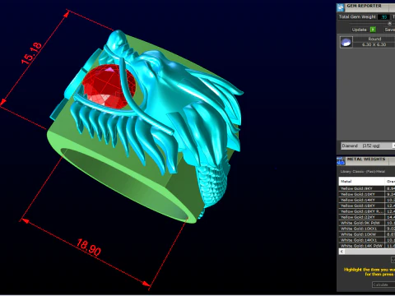Viewport: 395px width, 296px height.
Task: Click the Metal Weights scale icon
Action: 341,161
